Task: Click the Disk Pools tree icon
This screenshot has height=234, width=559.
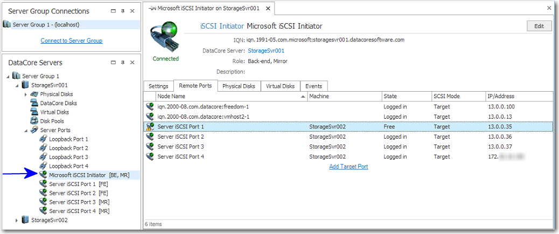Action: 34,121
